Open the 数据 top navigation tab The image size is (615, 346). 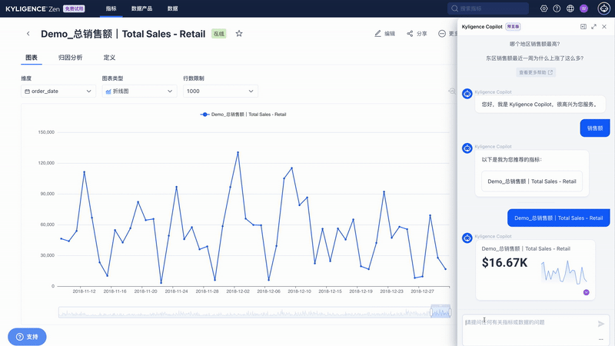click(172, 8)
